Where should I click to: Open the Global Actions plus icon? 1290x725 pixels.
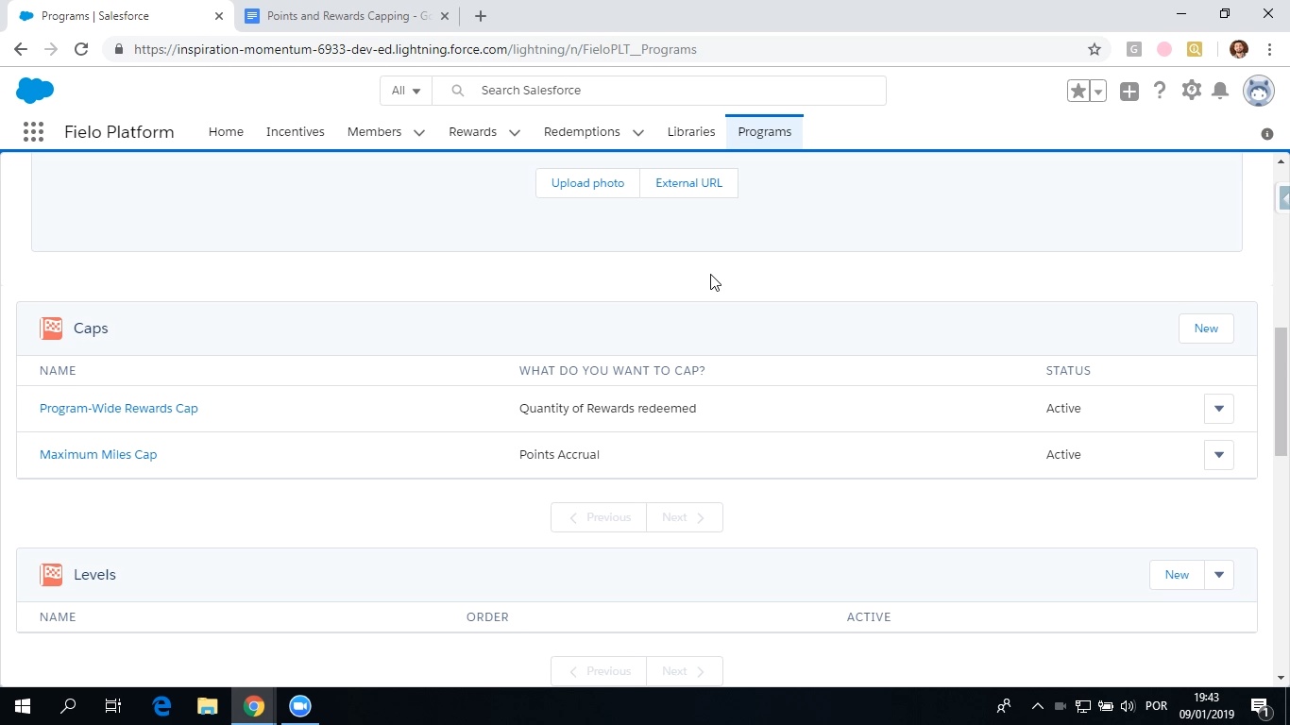[1129, 91]
